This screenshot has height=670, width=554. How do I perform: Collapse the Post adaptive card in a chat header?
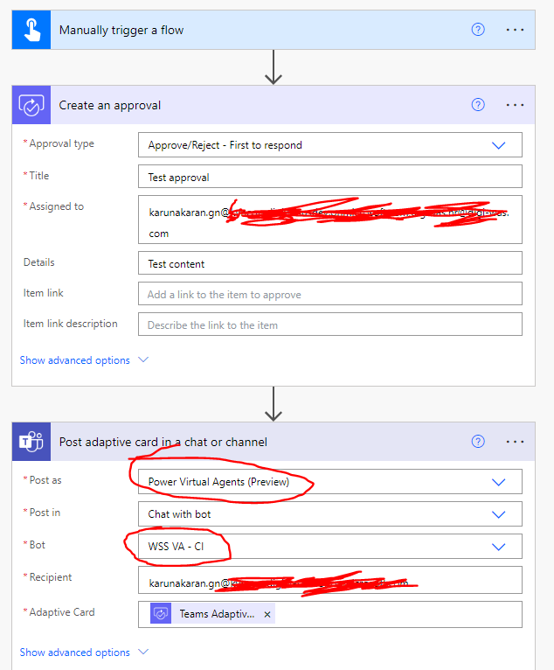pyautogui.click(x=274, y=442)
